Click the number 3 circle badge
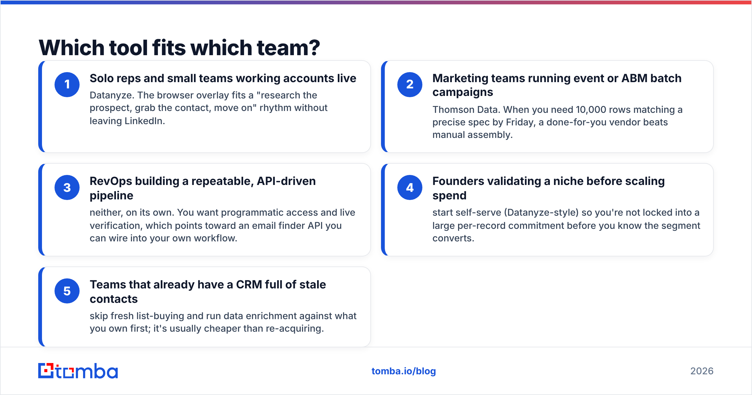This screenshot has height=395, width=752. pyautogui.click(x=67, y=187)
